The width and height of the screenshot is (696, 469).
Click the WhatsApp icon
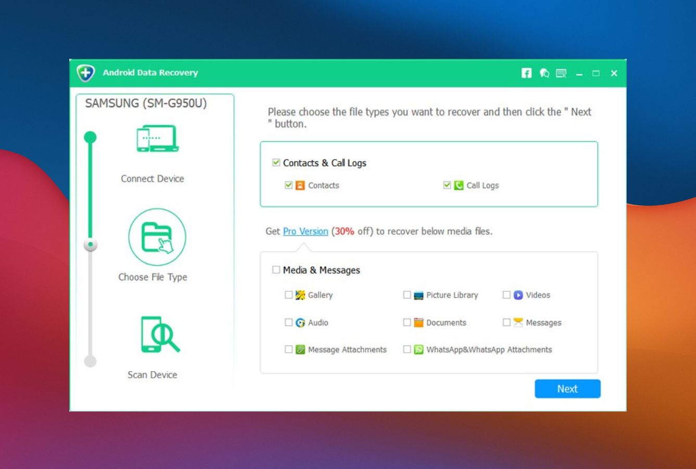[x=418, y=350]
